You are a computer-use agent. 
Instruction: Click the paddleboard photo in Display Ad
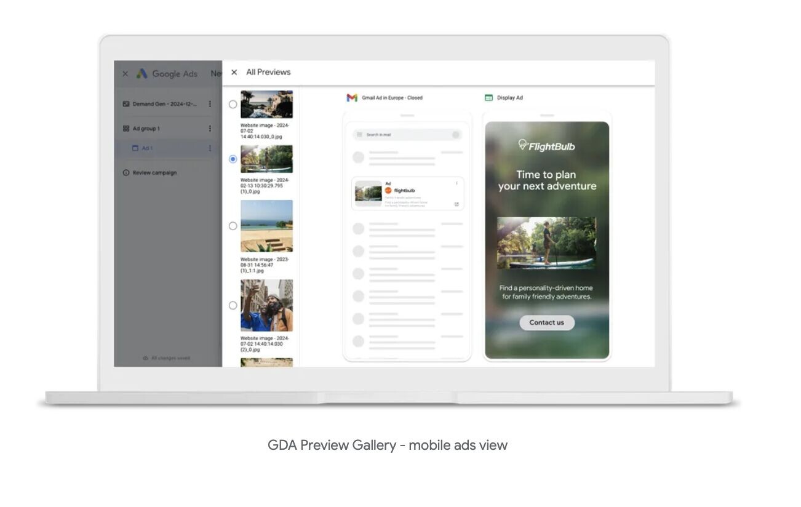(x=547, y=242)
